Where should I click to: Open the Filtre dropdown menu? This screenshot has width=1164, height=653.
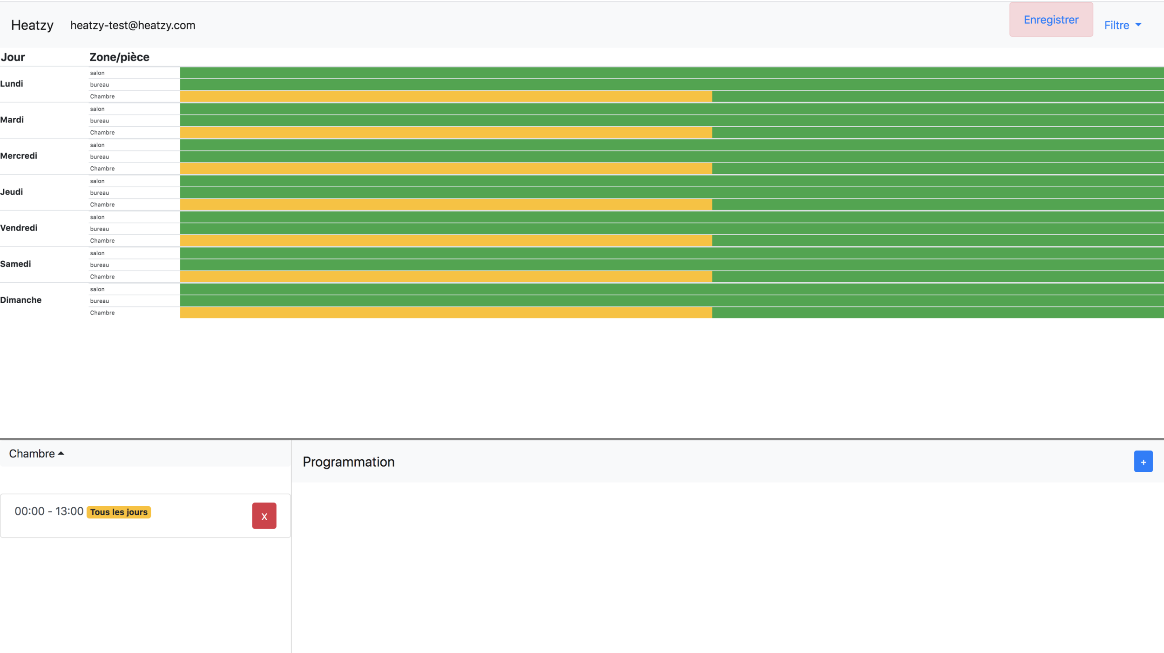click(x=1122, y=25)
